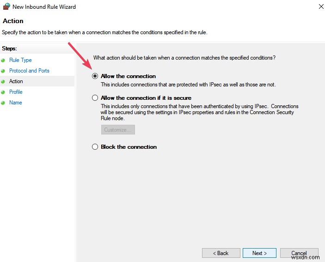Screen dimensions: 325x262
Task: Click the "New Inbound Rule Wizard" title bar text
Action: tap(44, 7)
